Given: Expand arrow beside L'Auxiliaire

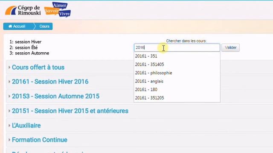Looking at the screenshot, I should coord(9,125).
